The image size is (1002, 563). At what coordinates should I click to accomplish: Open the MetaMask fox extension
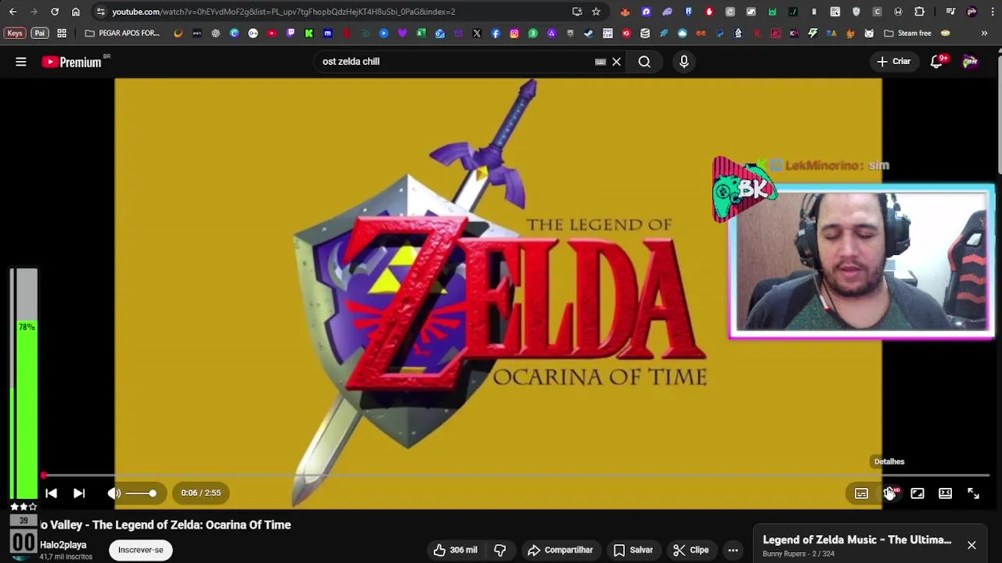(625, 12)
